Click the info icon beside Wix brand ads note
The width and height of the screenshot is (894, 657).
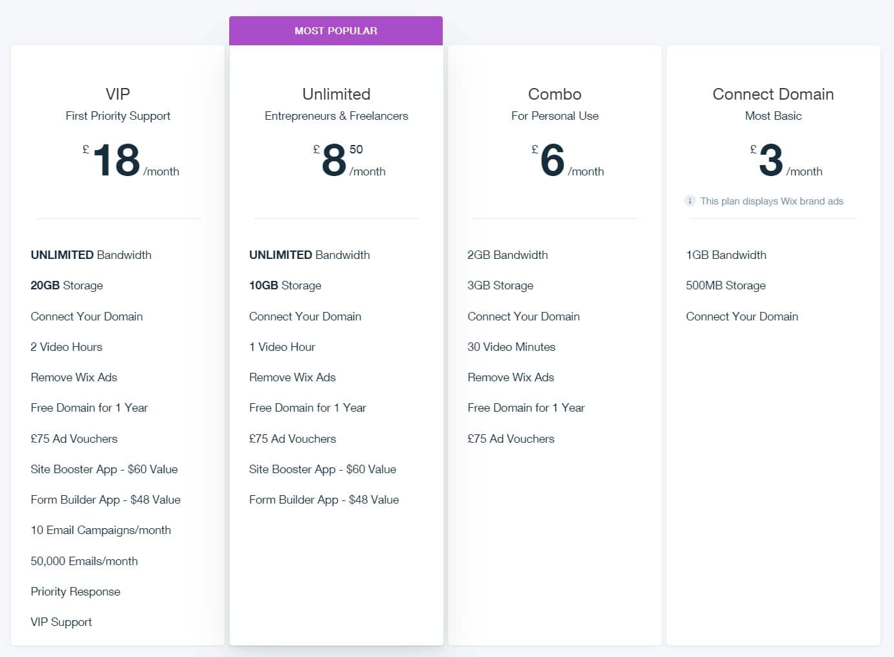point(690,201)
